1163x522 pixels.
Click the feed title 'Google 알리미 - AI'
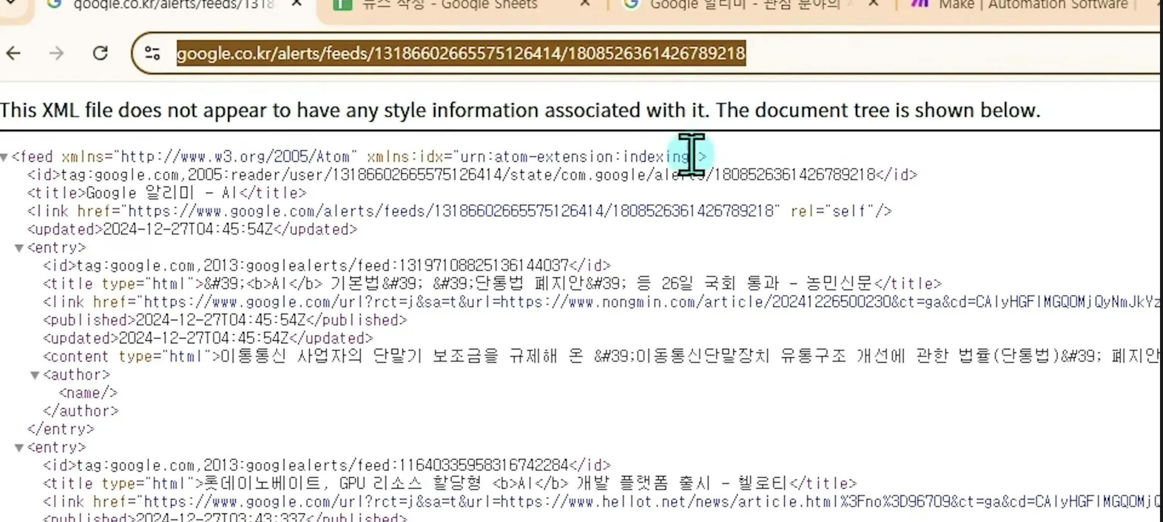point(167,193)
